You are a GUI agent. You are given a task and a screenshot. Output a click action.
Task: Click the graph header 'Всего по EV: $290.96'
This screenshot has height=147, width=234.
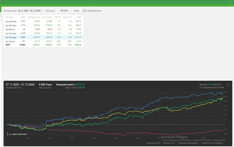click(75, 88)
